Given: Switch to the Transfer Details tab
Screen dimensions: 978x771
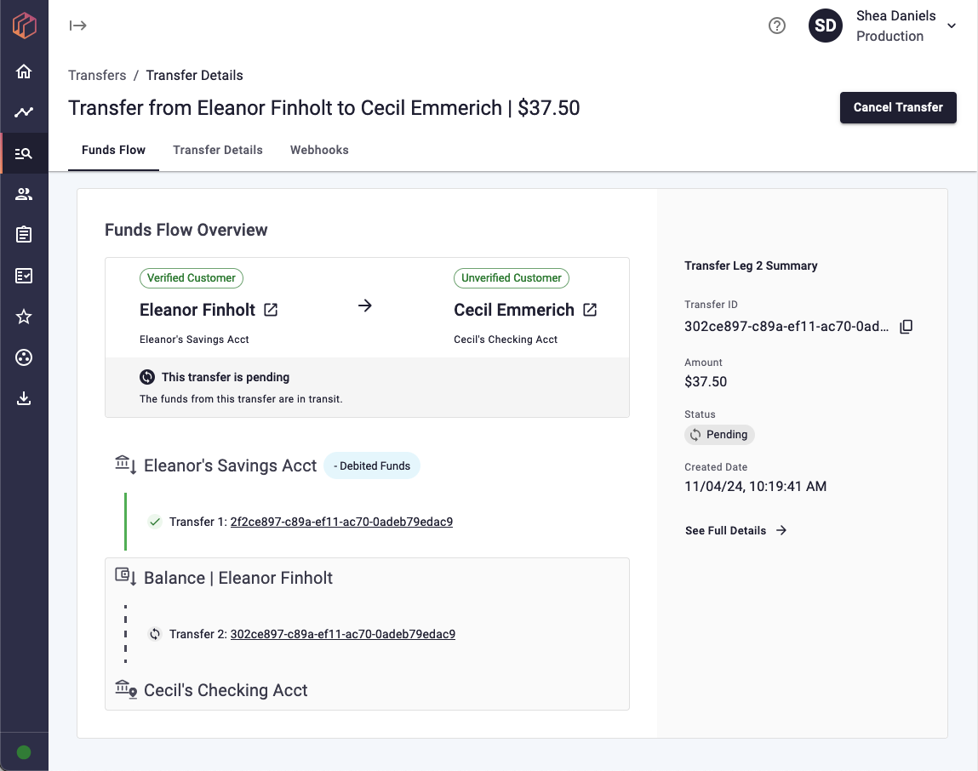Looking at the screenshot, I should coord(218,151).
